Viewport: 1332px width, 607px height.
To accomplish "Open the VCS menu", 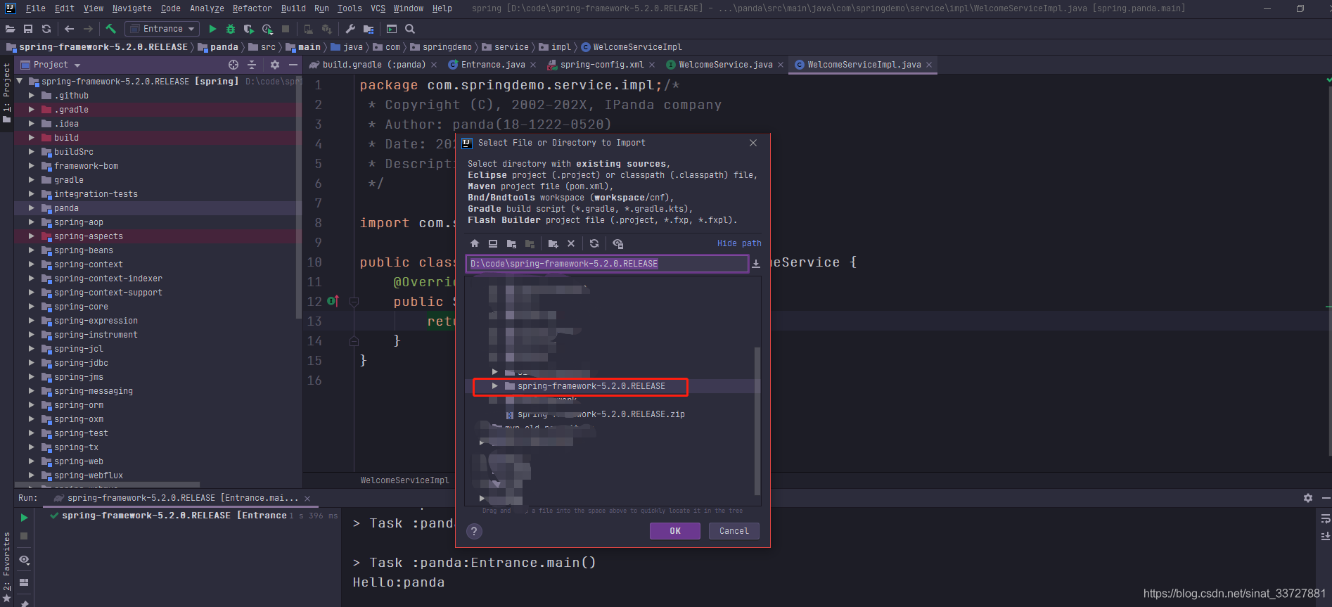I will 378,8.
